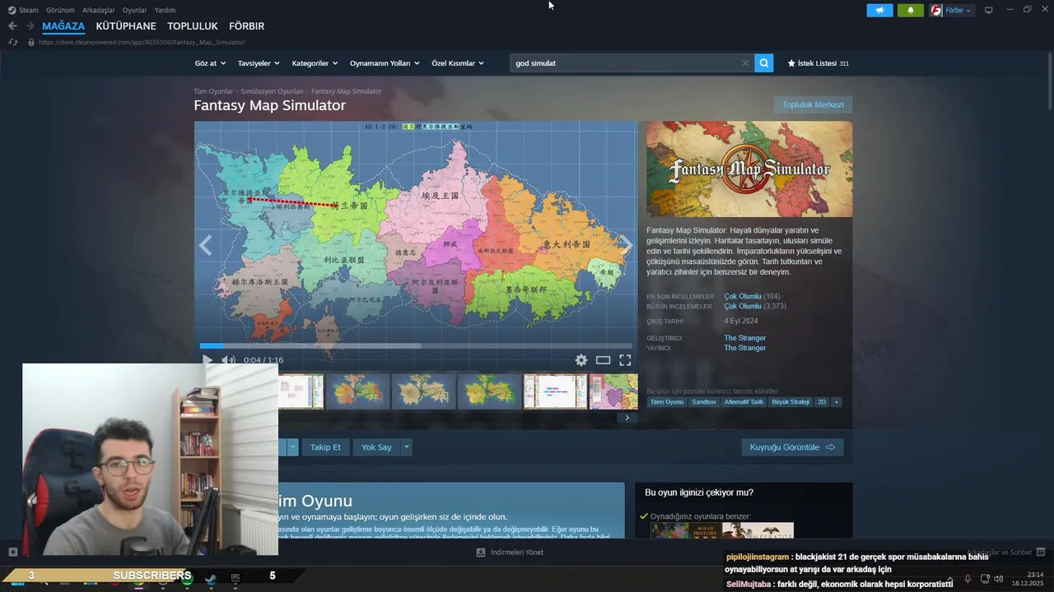1054x592 pixels.
Task: Open the Steam menu
Action: (24, 10)
